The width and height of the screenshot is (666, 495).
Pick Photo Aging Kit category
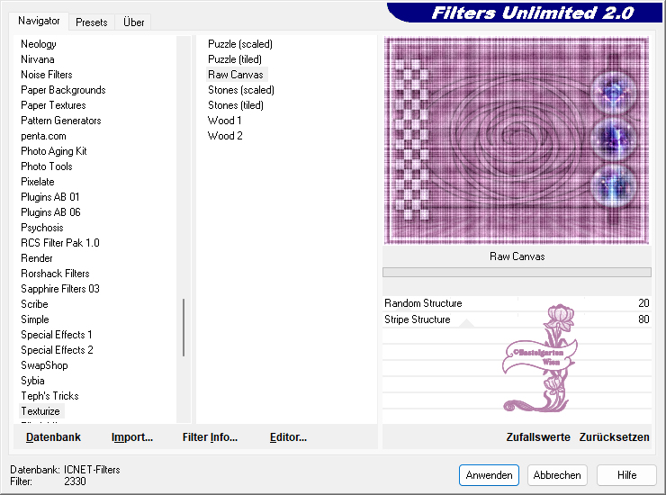point(53,151)
